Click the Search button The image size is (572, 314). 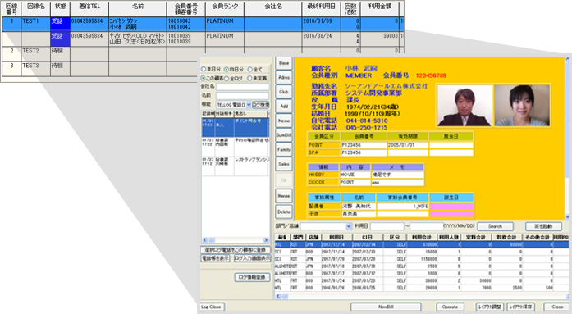tap(495, 226)
